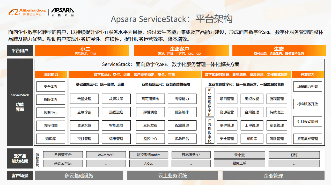Click the "开放能力" column header
The image size is (331, 185).
[x=308, y=75]
